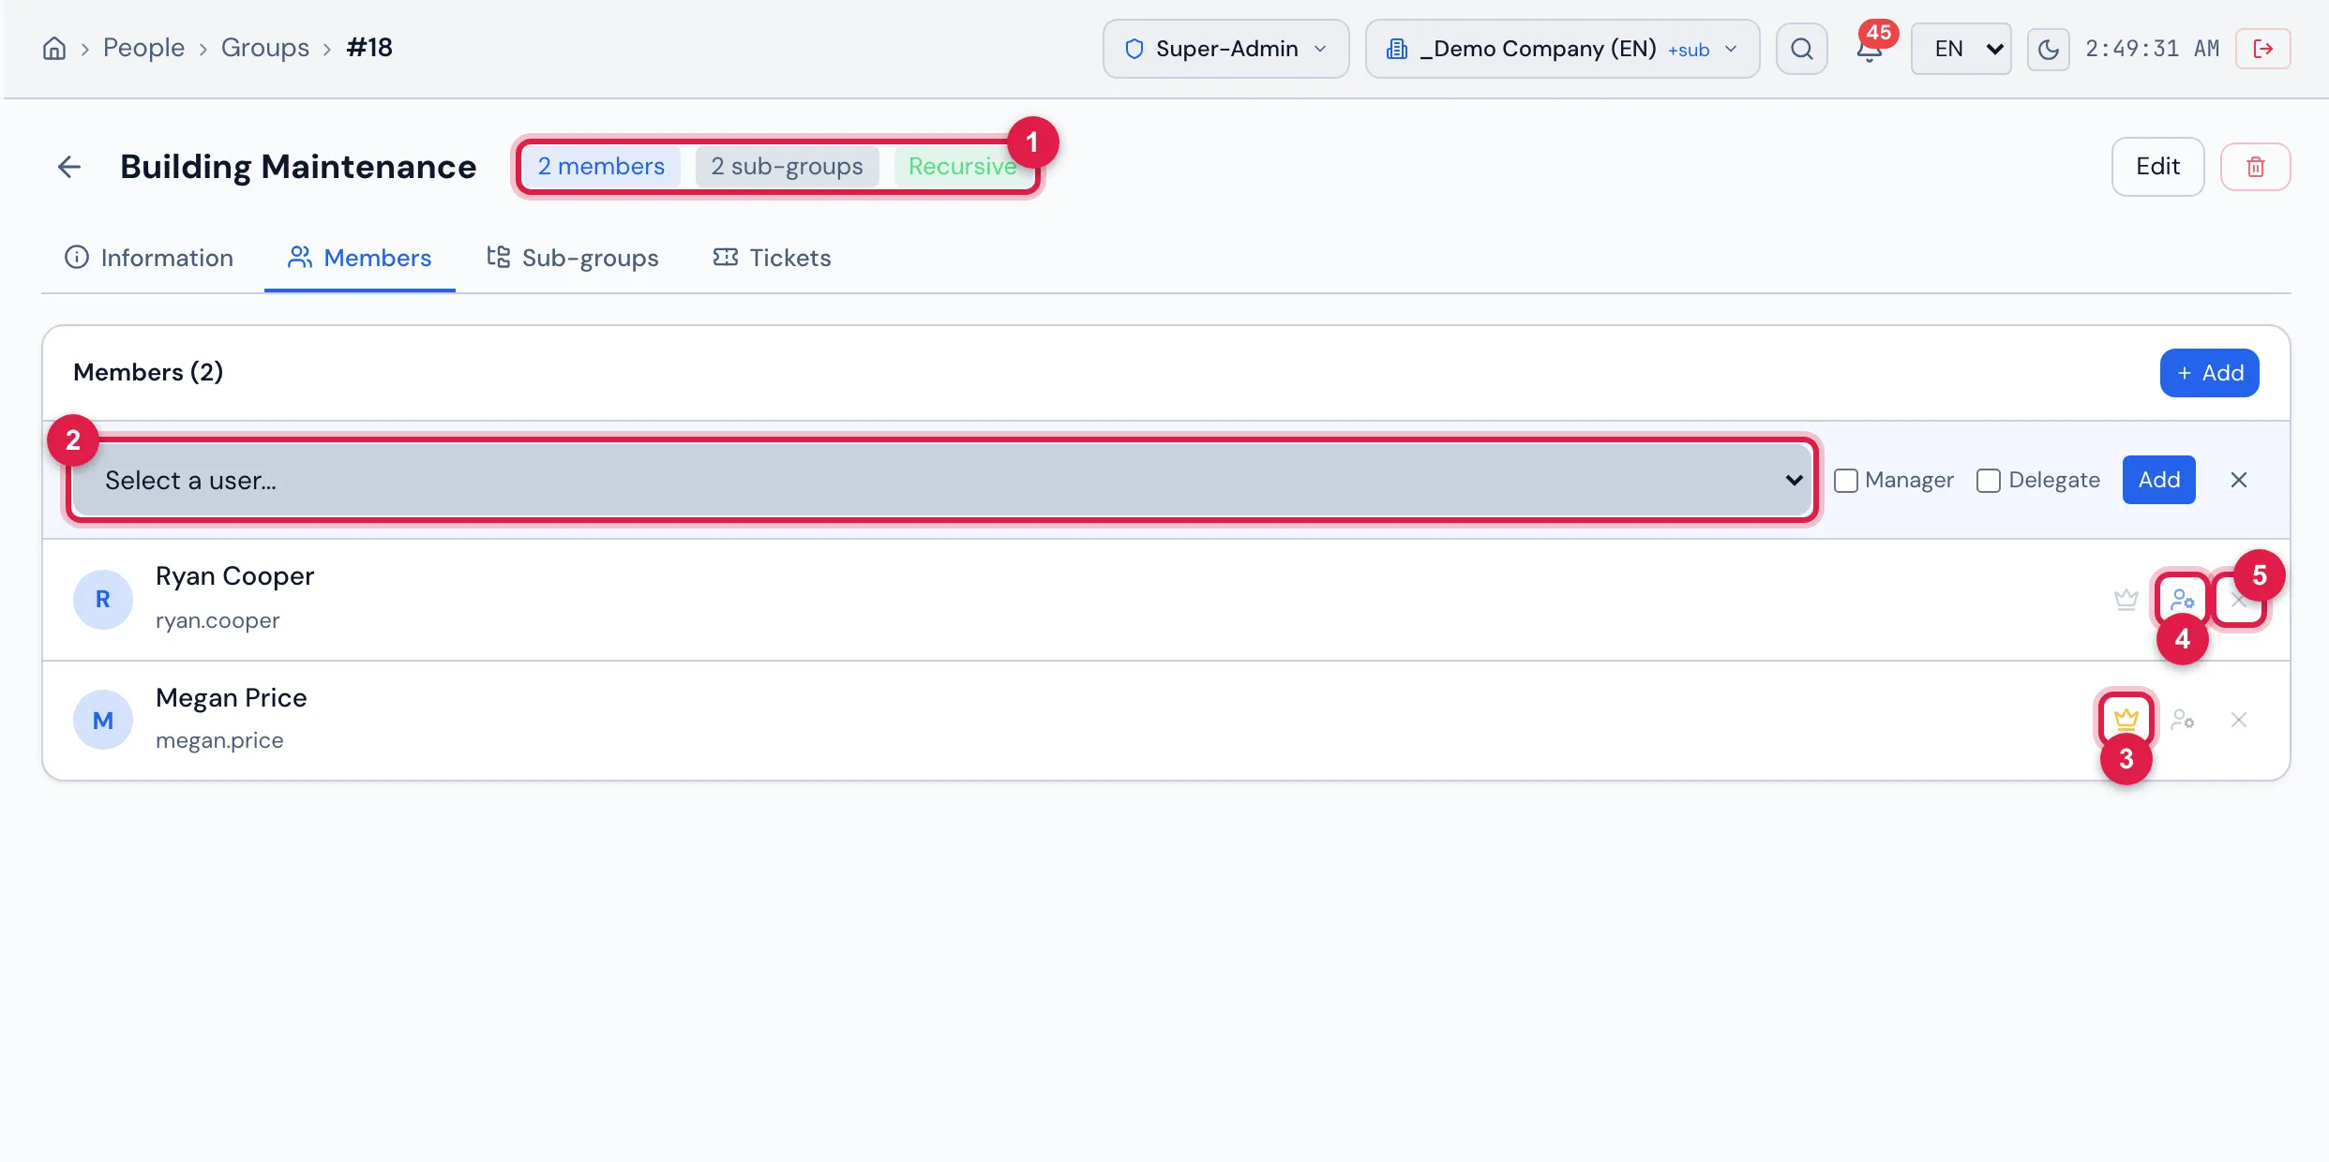This screenshot has height=1162, width=2329.
Task: Click the Members (2) heading
Action: click(148, 373)
